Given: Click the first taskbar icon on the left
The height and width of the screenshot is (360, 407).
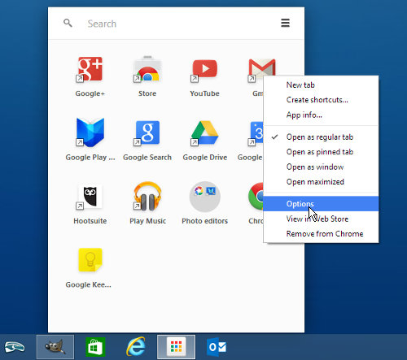Looking at the screenshot, I should point(15,347).
